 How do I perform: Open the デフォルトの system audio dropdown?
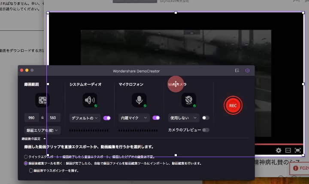coord(85,118)
